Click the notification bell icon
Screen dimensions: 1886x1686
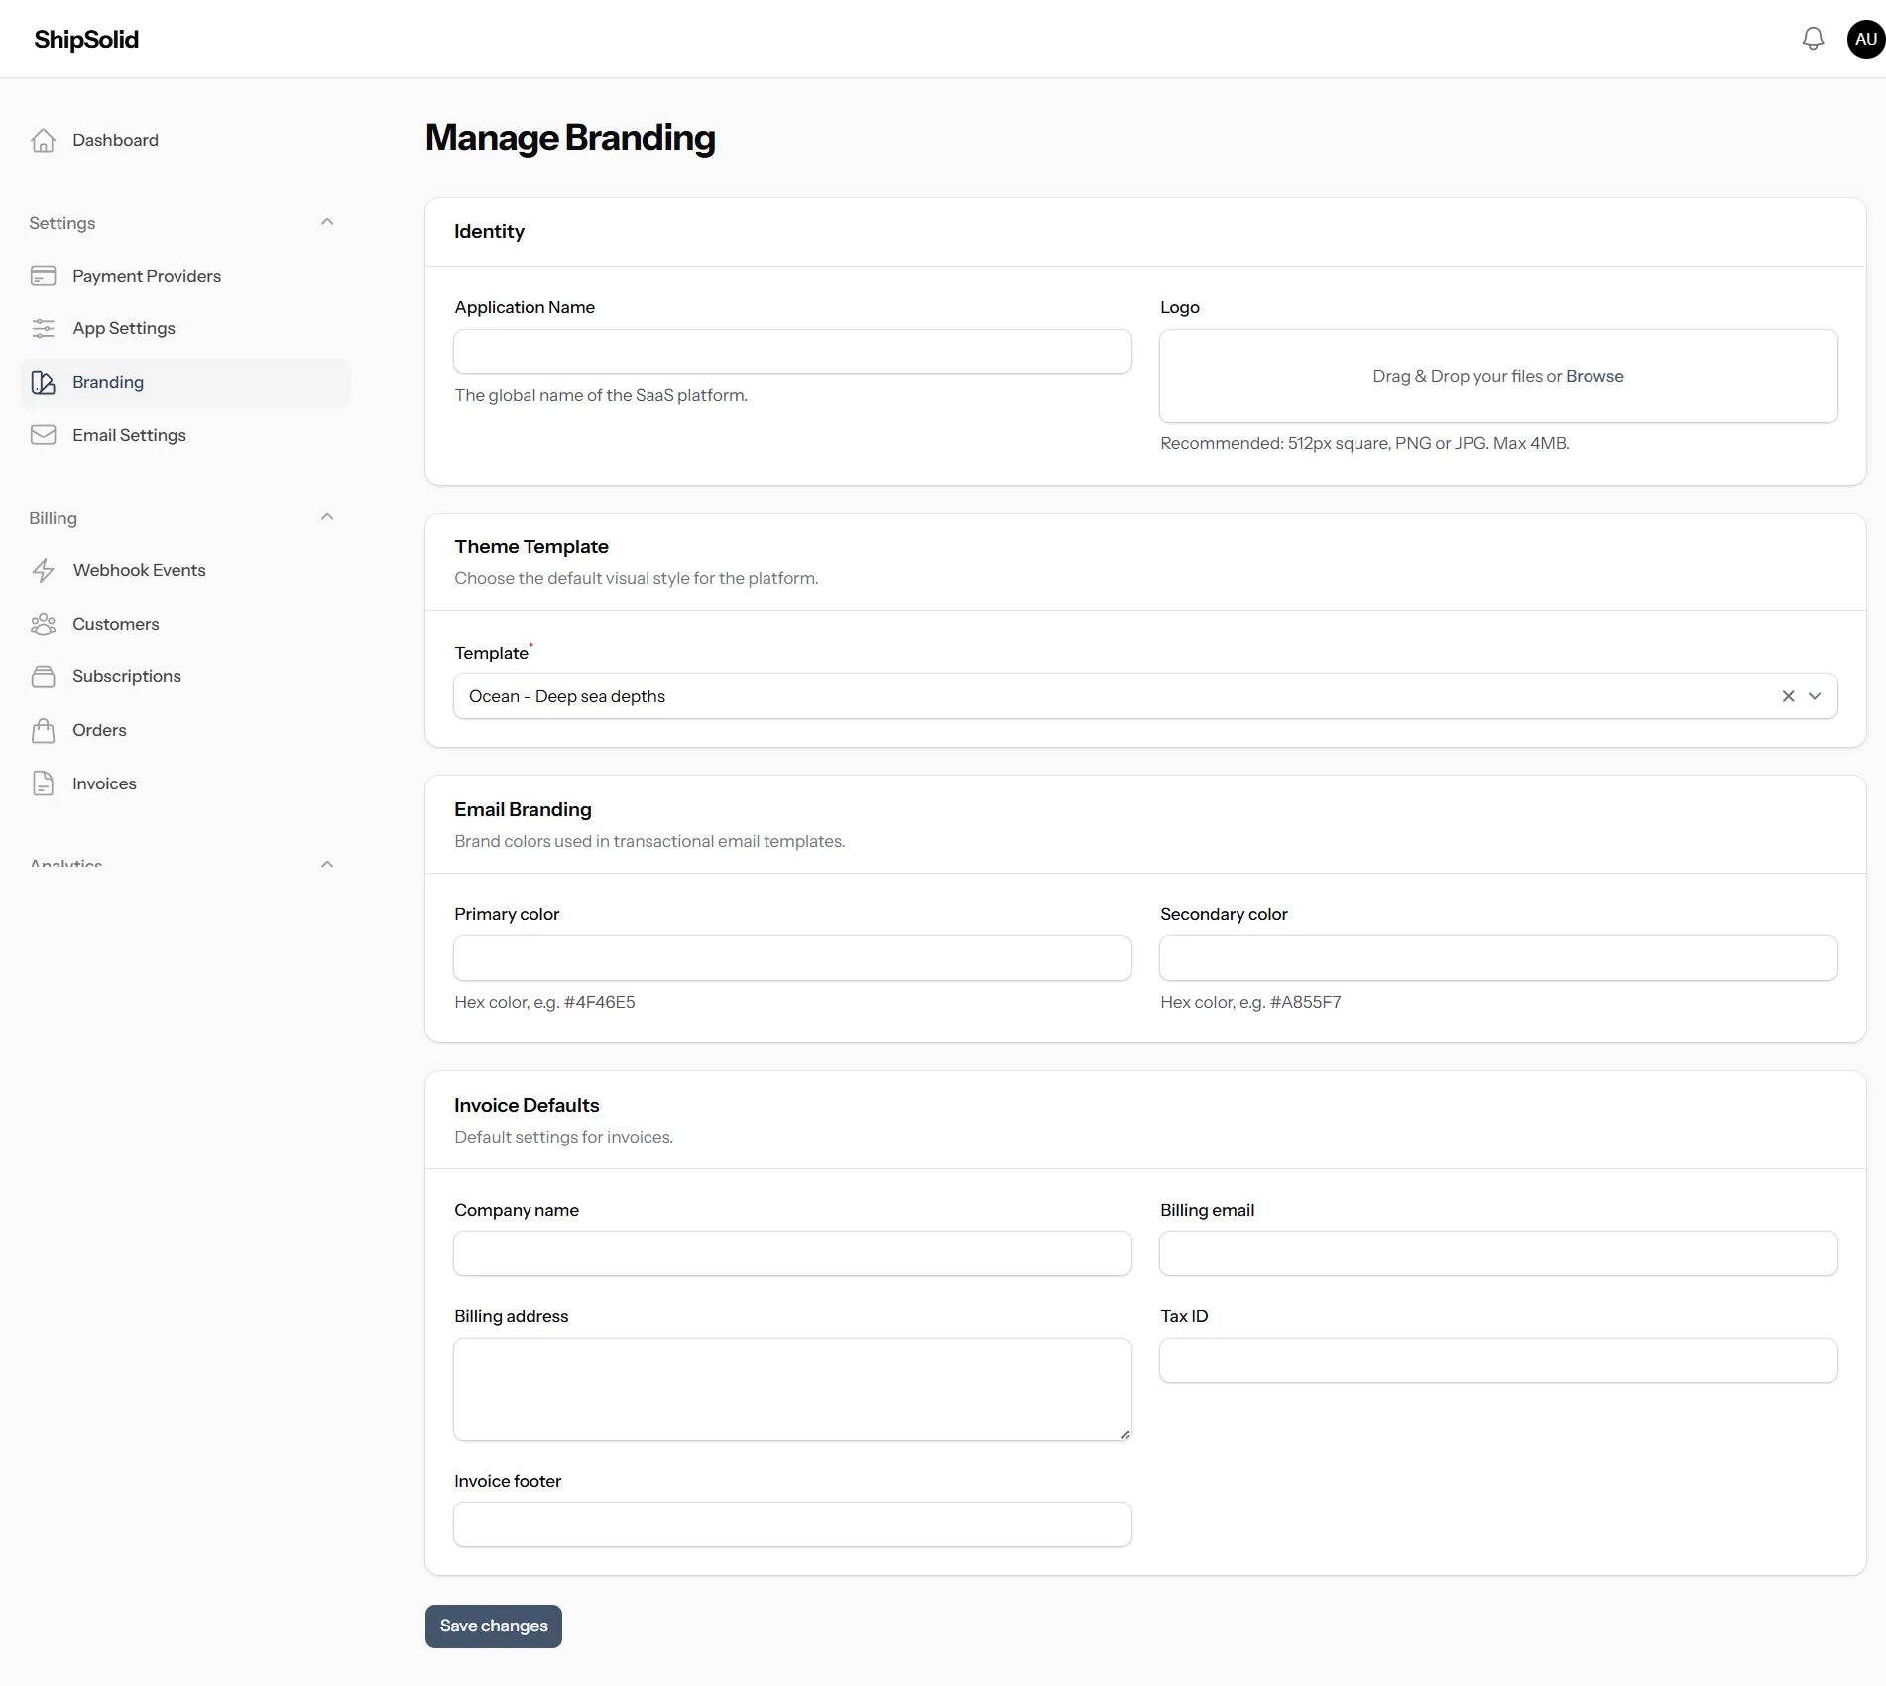[x=1813, y=39]
